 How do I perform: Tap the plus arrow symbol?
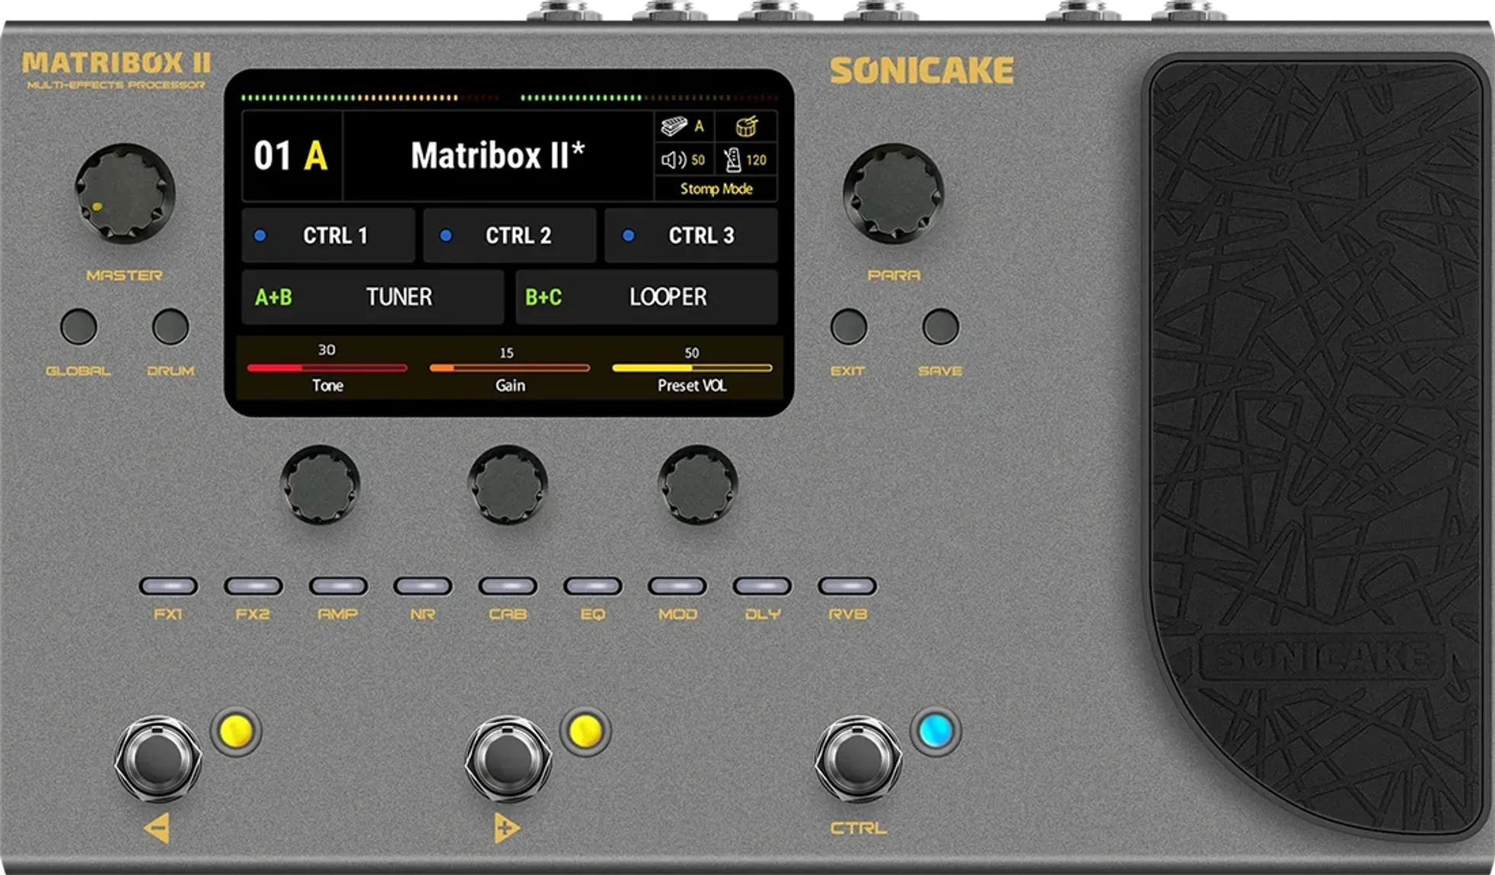point(506,828)
